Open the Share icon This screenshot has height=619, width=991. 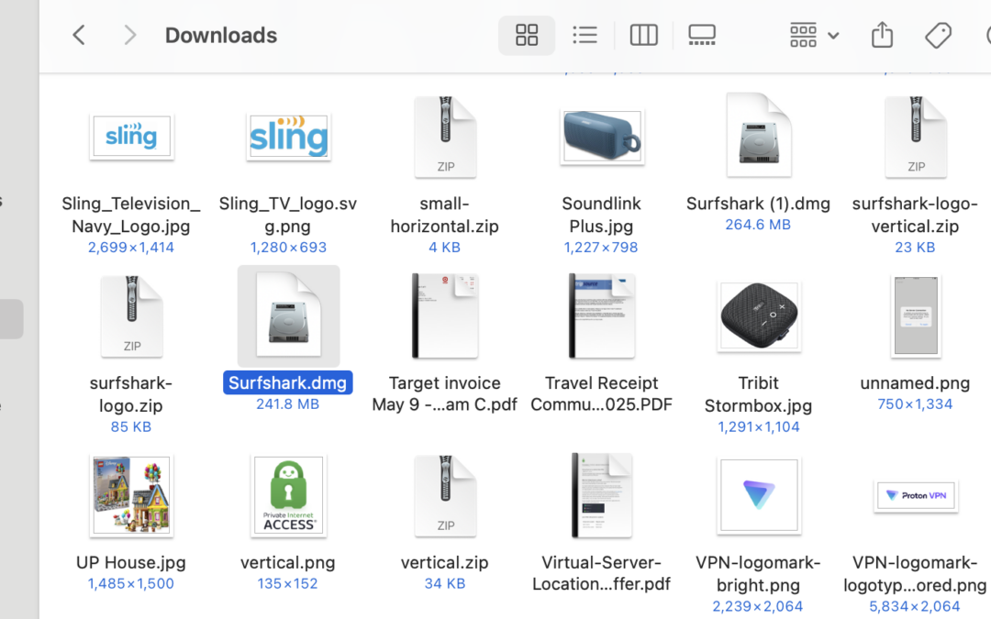[x=882, y=35]
